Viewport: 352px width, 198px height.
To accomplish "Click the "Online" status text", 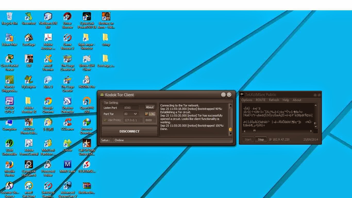I will click(119, 140).
